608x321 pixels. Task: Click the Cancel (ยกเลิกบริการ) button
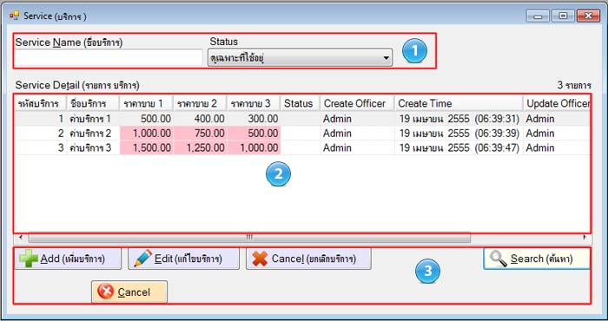coord(308,259)
